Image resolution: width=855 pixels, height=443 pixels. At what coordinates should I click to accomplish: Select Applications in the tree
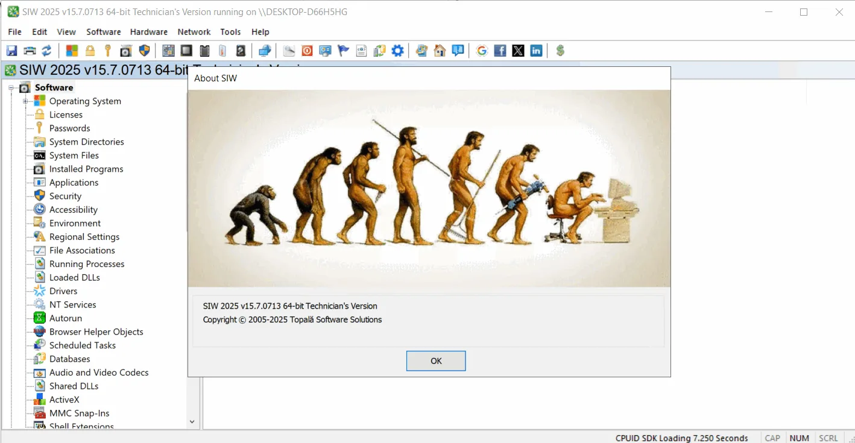(x=74, y=183)
